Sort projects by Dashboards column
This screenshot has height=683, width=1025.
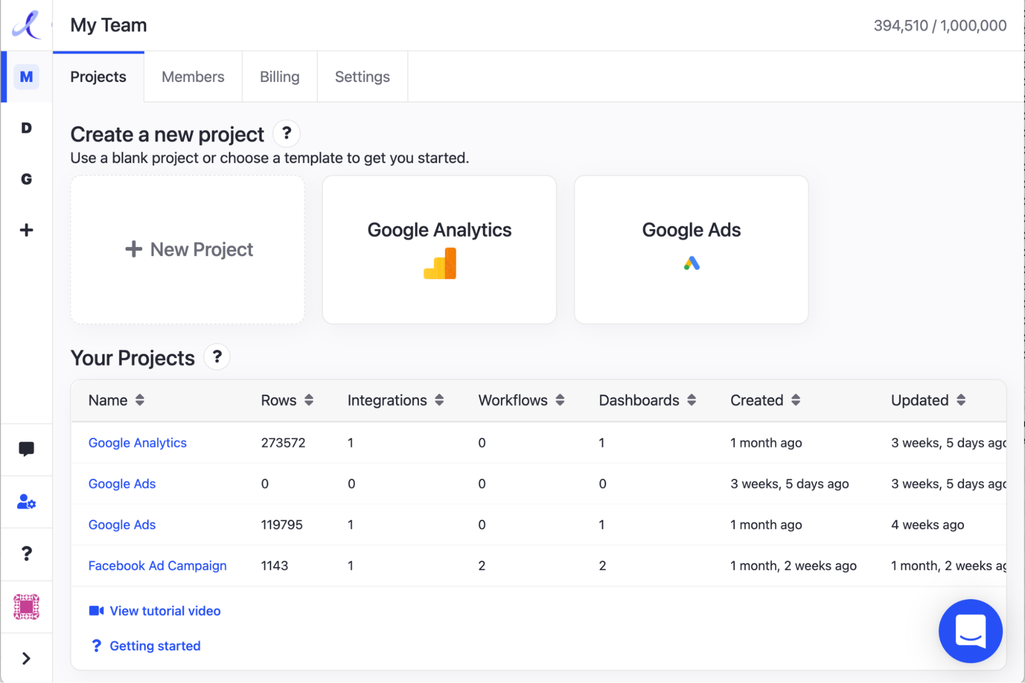648,400
